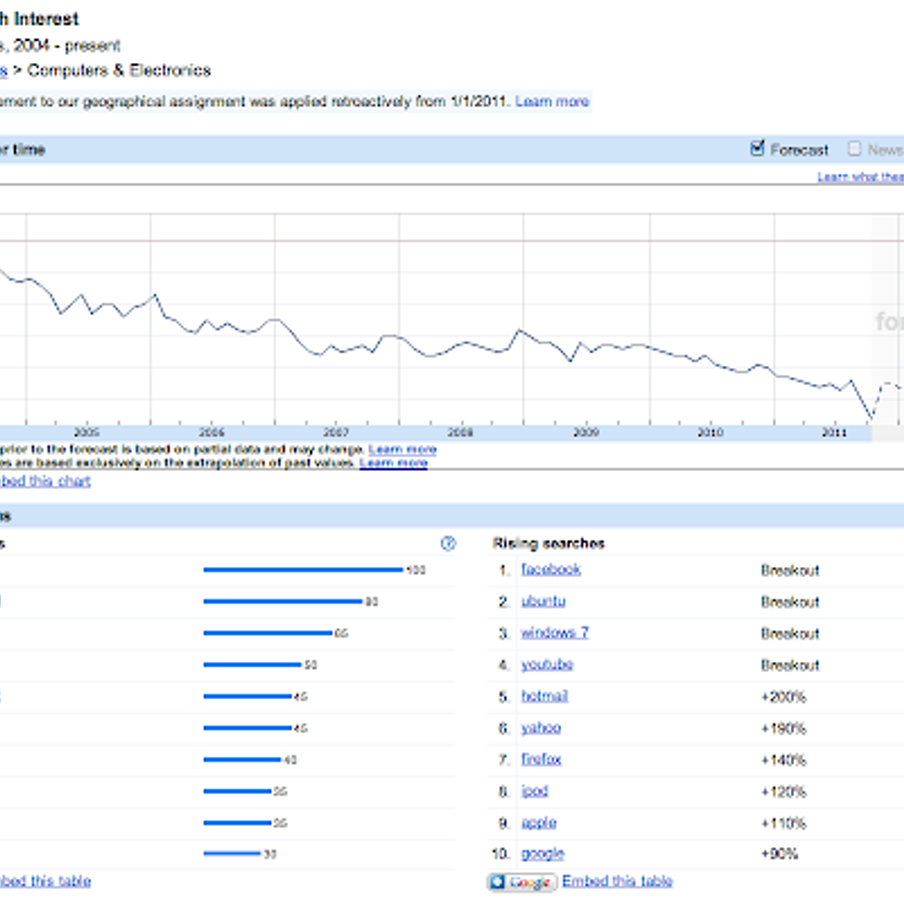This screenshot has width=904, height=904.
Task: Click the +190% value for yahoo
Action: [783, 728]
